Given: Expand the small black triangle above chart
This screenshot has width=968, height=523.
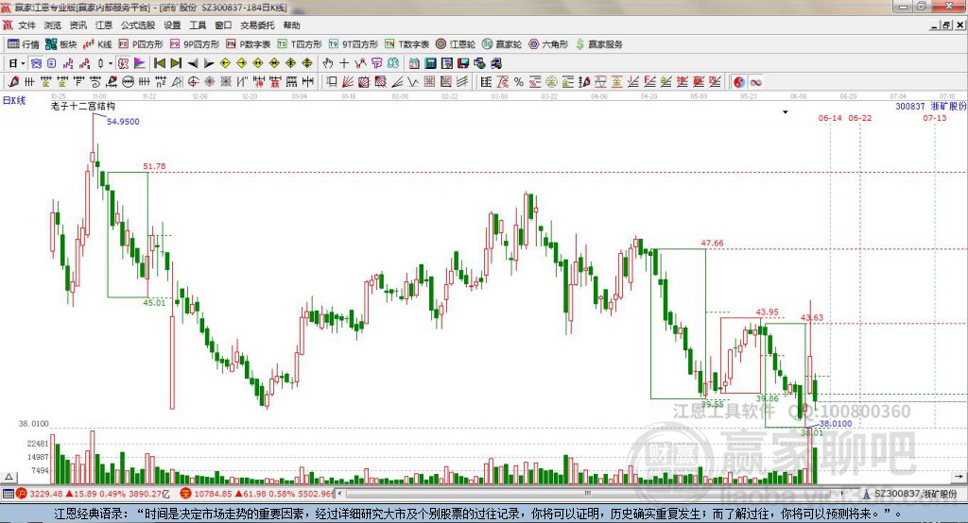Looking at the screenshot, I should pos(786,112).
